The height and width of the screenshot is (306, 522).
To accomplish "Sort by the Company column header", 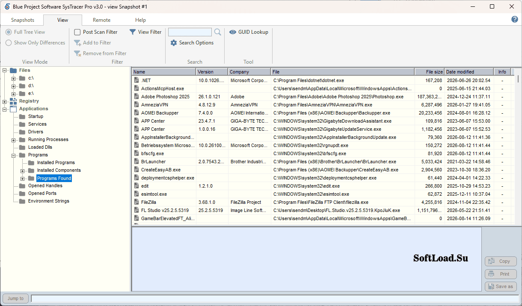I will (249, 72).
